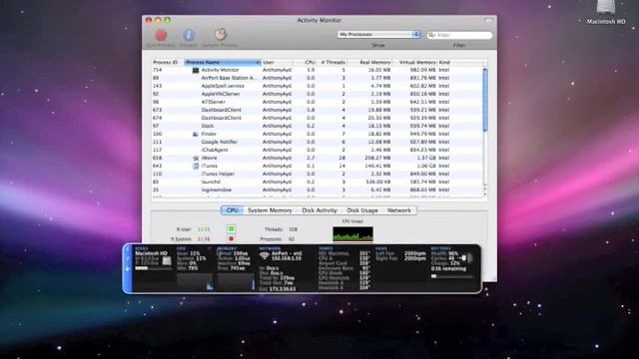Select the AppleSpell.service process row

click(x=318, y=86)
